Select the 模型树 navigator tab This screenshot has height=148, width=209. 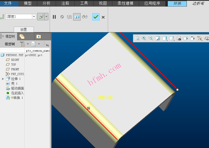point(8,36)
